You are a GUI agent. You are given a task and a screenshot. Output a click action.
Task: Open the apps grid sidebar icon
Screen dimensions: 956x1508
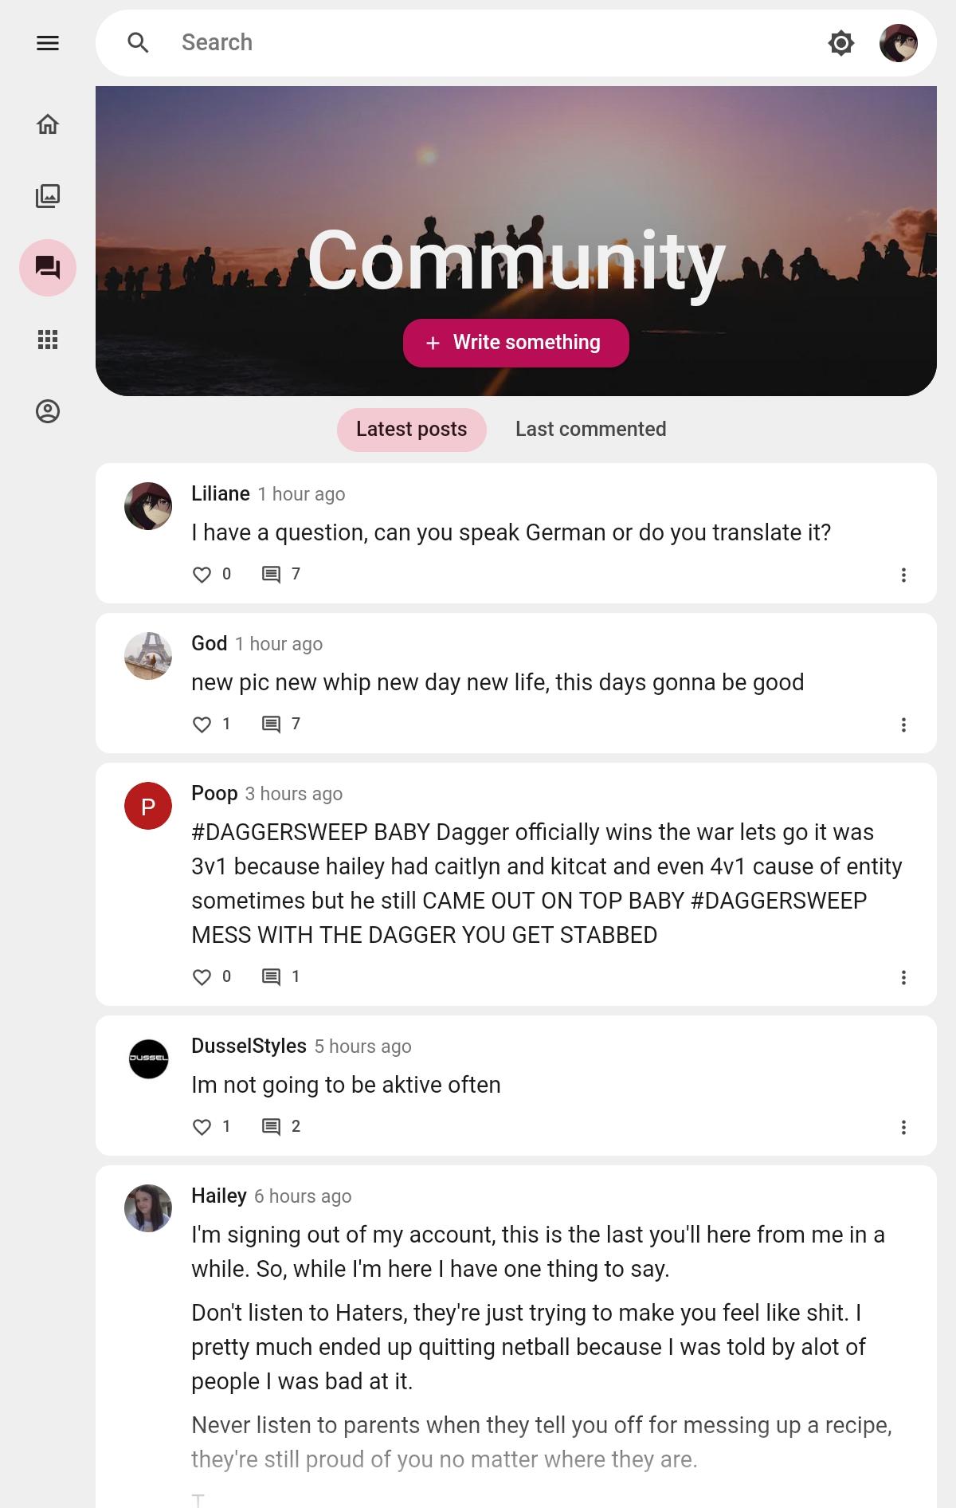point(48,340)
